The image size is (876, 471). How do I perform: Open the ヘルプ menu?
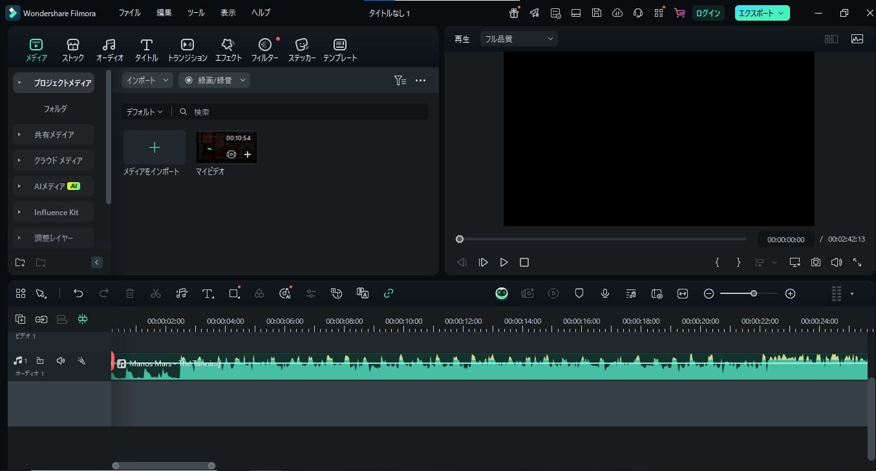261,13
